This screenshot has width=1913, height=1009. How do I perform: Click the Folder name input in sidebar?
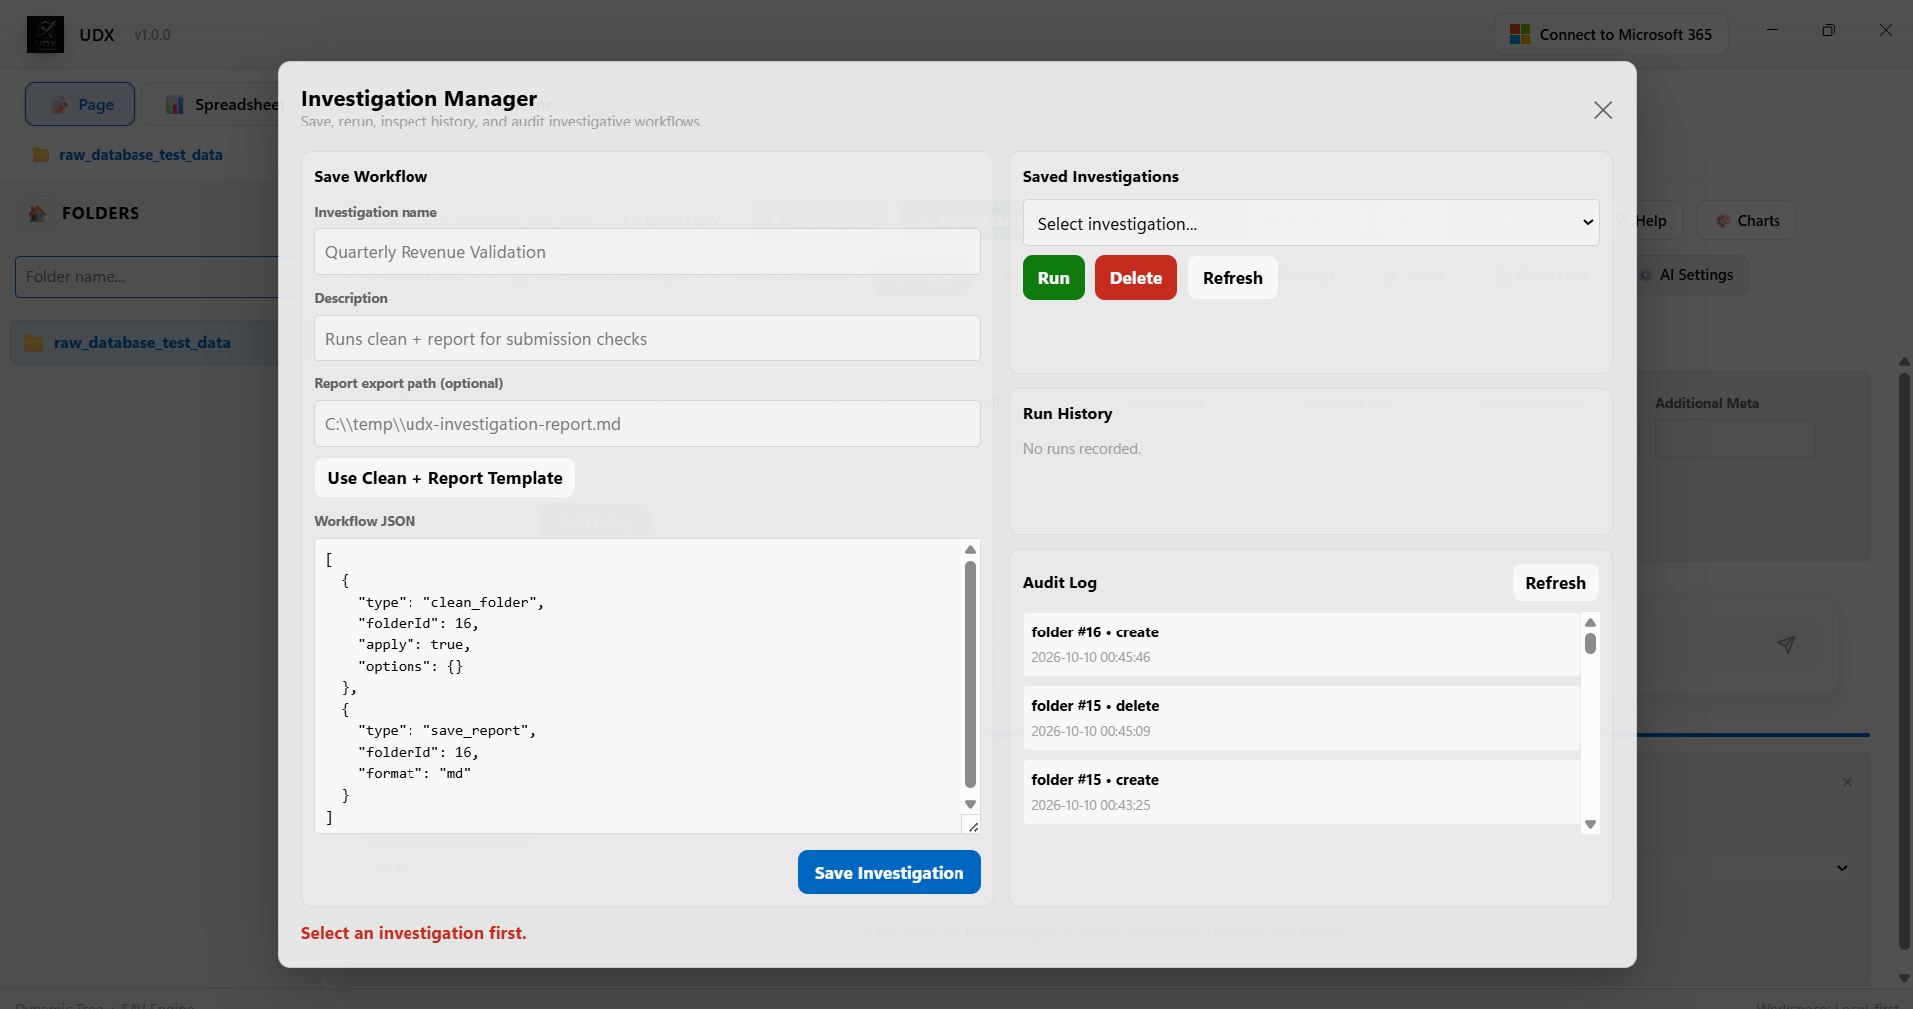(x=146, y=277)
